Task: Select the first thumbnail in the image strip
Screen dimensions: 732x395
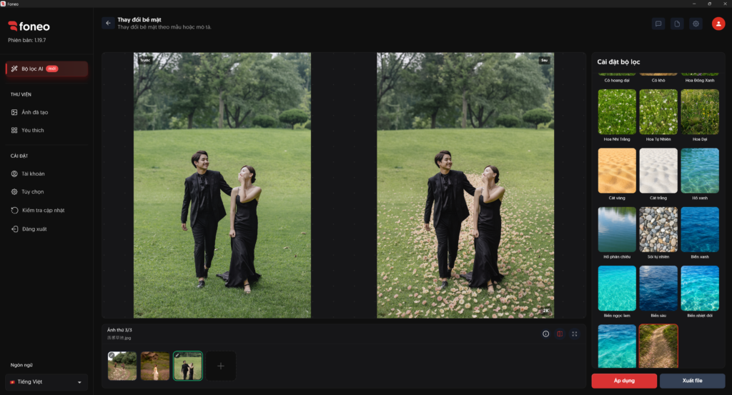Action: click(122, 366)
